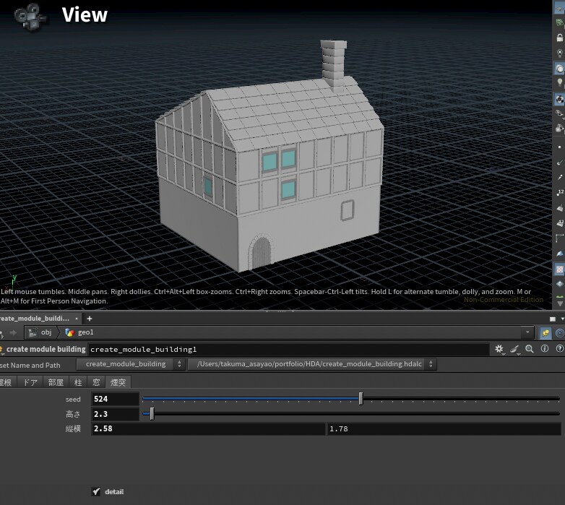Switch to the 部屋 tab
Image resolution: width=565 pixels, height=505 pixels.
pyautogui.click(x=56, y=382)
